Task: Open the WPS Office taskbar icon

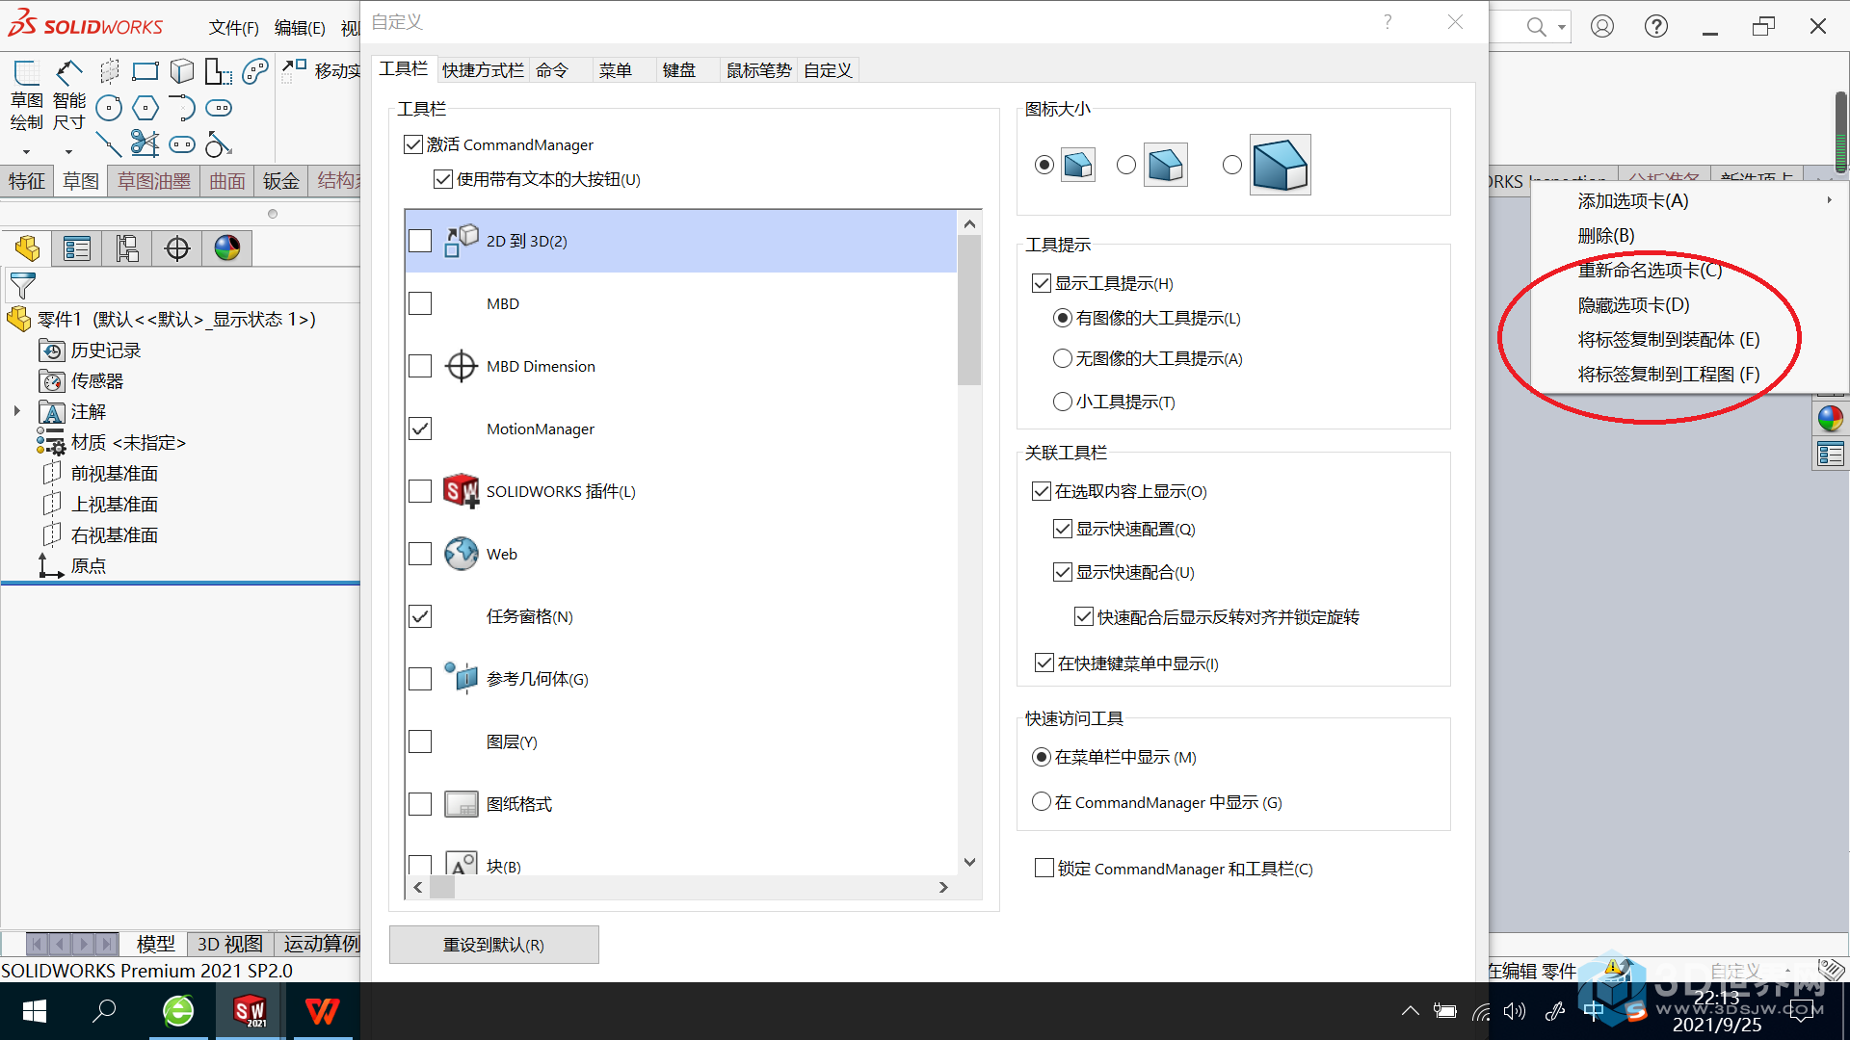Action: (322, 1011)
